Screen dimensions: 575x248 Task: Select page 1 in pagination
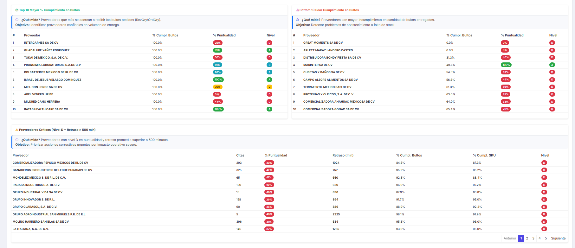coord(521,238)
